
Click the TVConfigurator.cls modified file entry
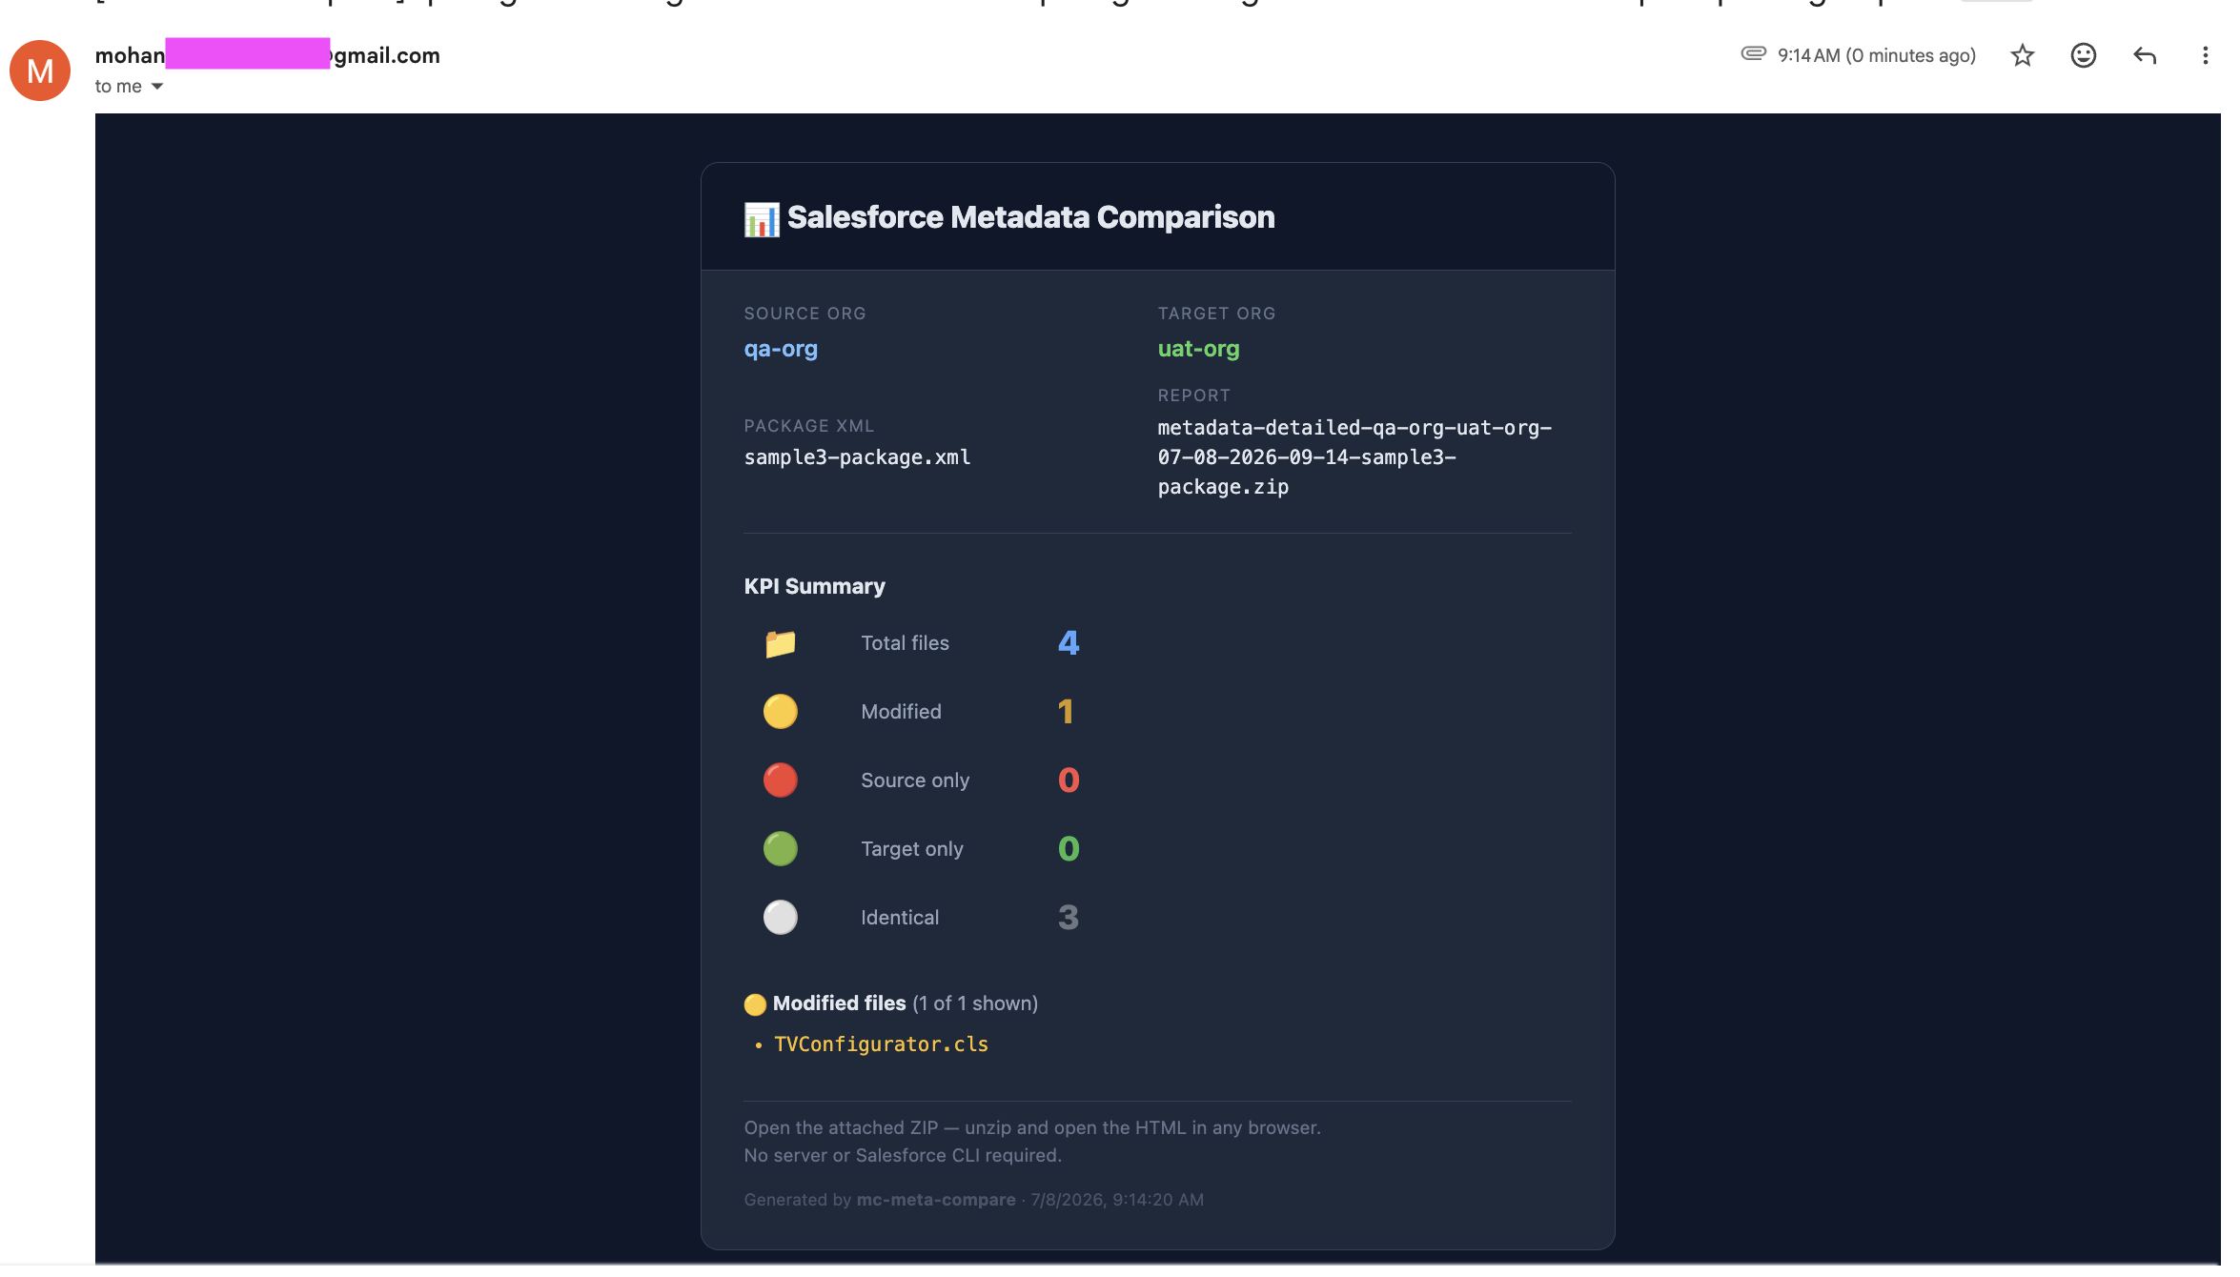click(x=881, y=1044)
